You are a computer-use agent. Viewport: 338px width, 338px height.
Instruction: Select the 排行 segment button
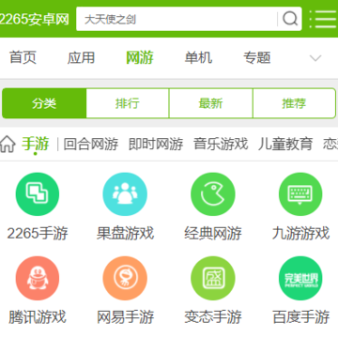pos(128,103)
